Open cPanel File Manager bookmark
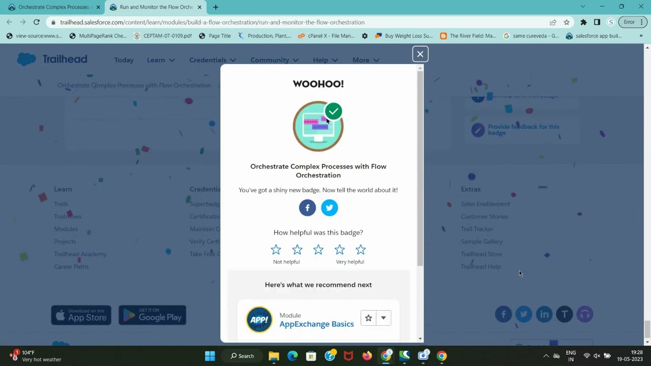 (326, 36)
